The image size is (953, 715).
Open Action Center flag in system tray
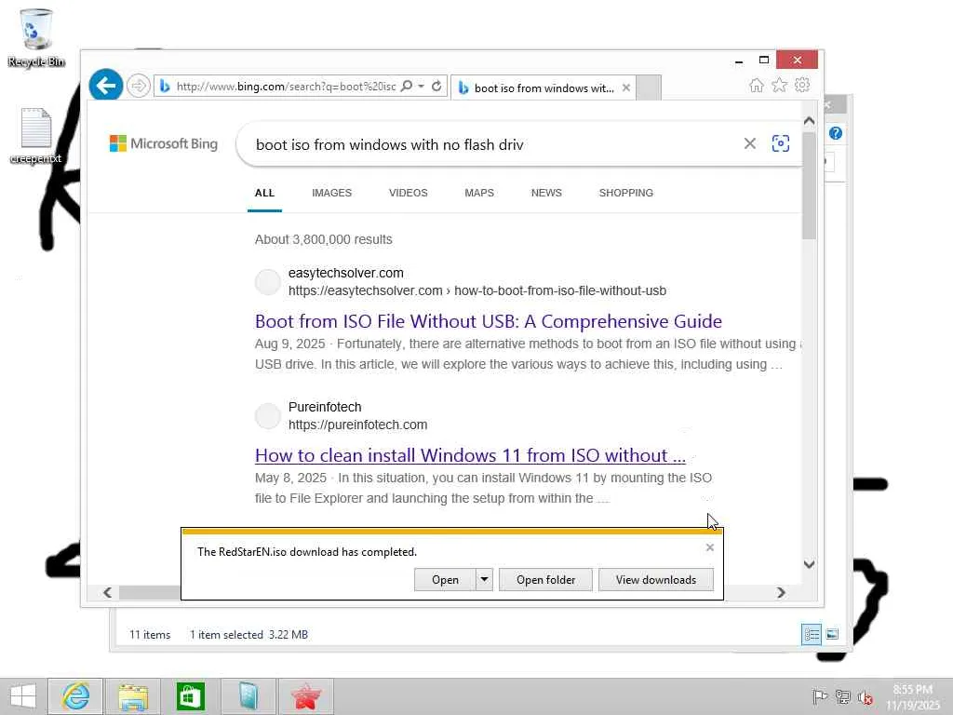point(819,696)
